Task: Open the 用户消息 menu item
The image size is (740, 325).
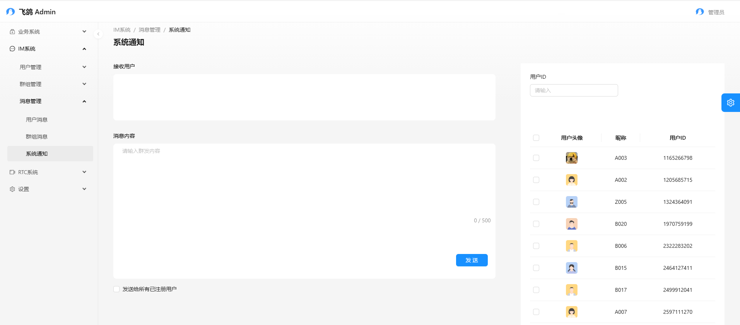Action: pyautogui.click(x=37, y=120)
